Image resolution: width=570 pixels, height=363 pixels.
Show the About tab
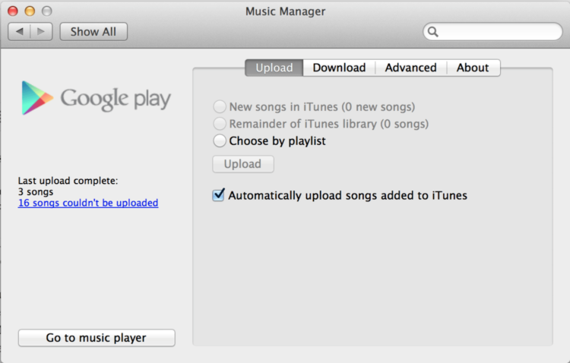point(473,68)
